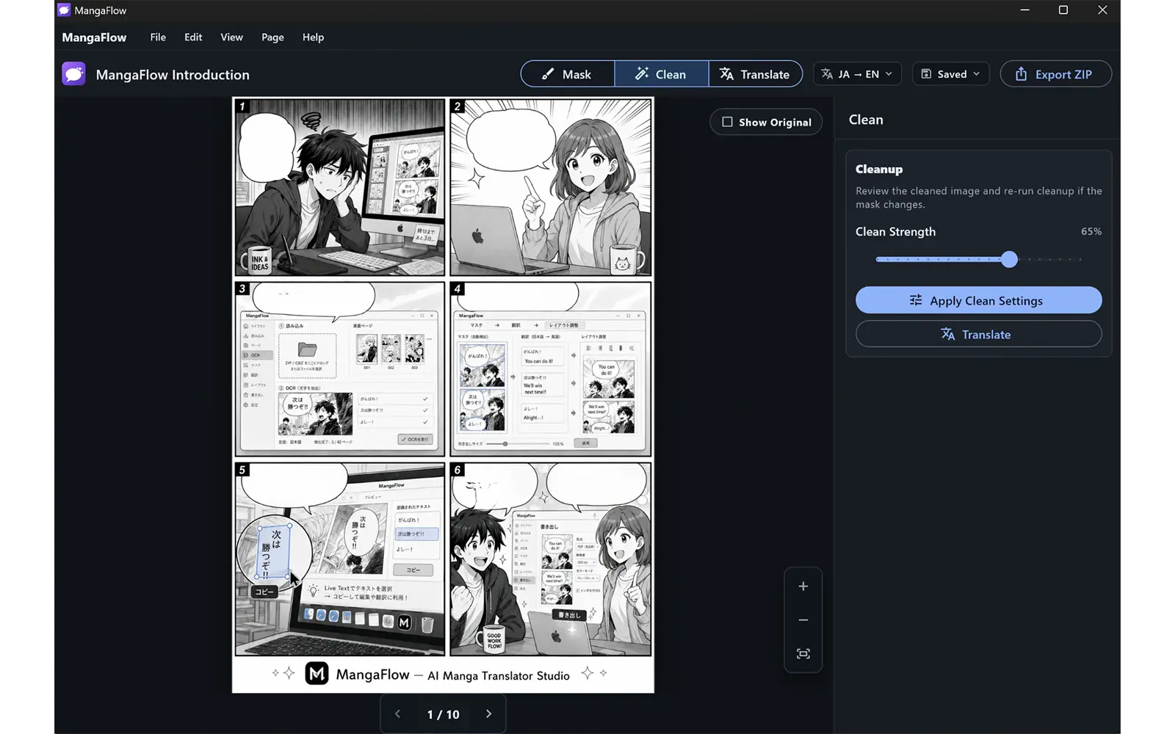
Task: Click the 65% strength value
Action: [x=1091, y=231]
